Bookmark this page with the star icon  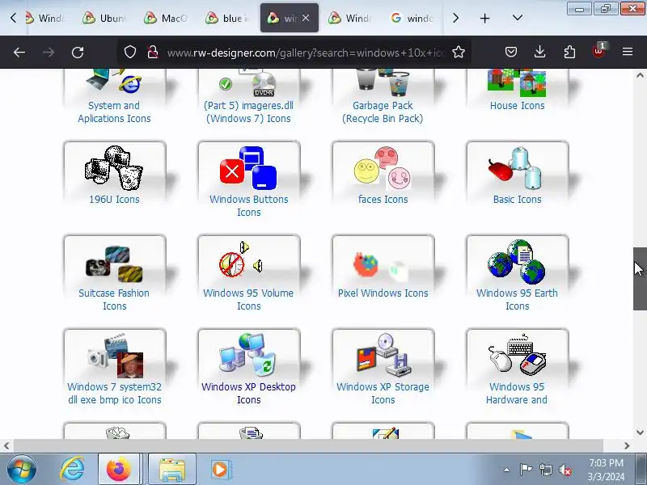coord(459,52)
